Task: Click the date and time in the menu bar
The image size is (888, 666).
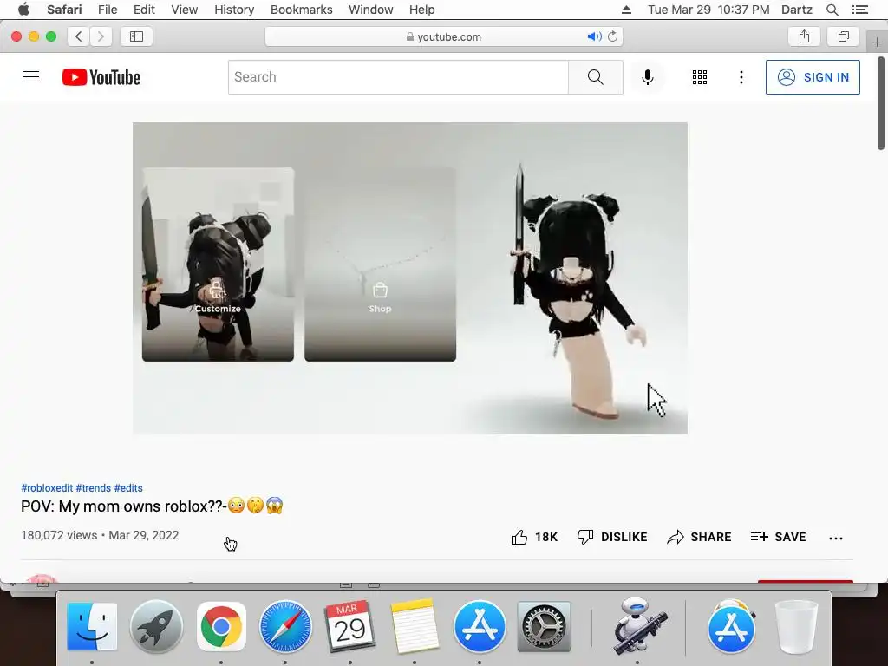Action: pyautogui.click(x=708, y=10)
